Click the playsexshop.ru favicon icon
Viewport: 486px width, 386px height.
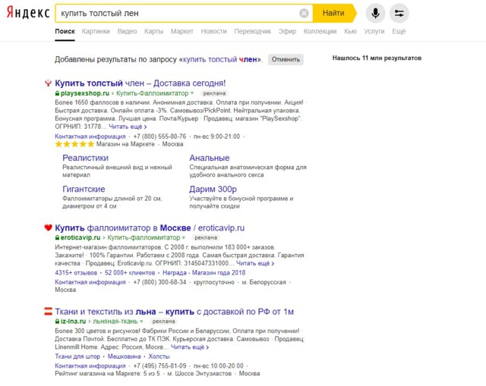(x=48, y=83)
